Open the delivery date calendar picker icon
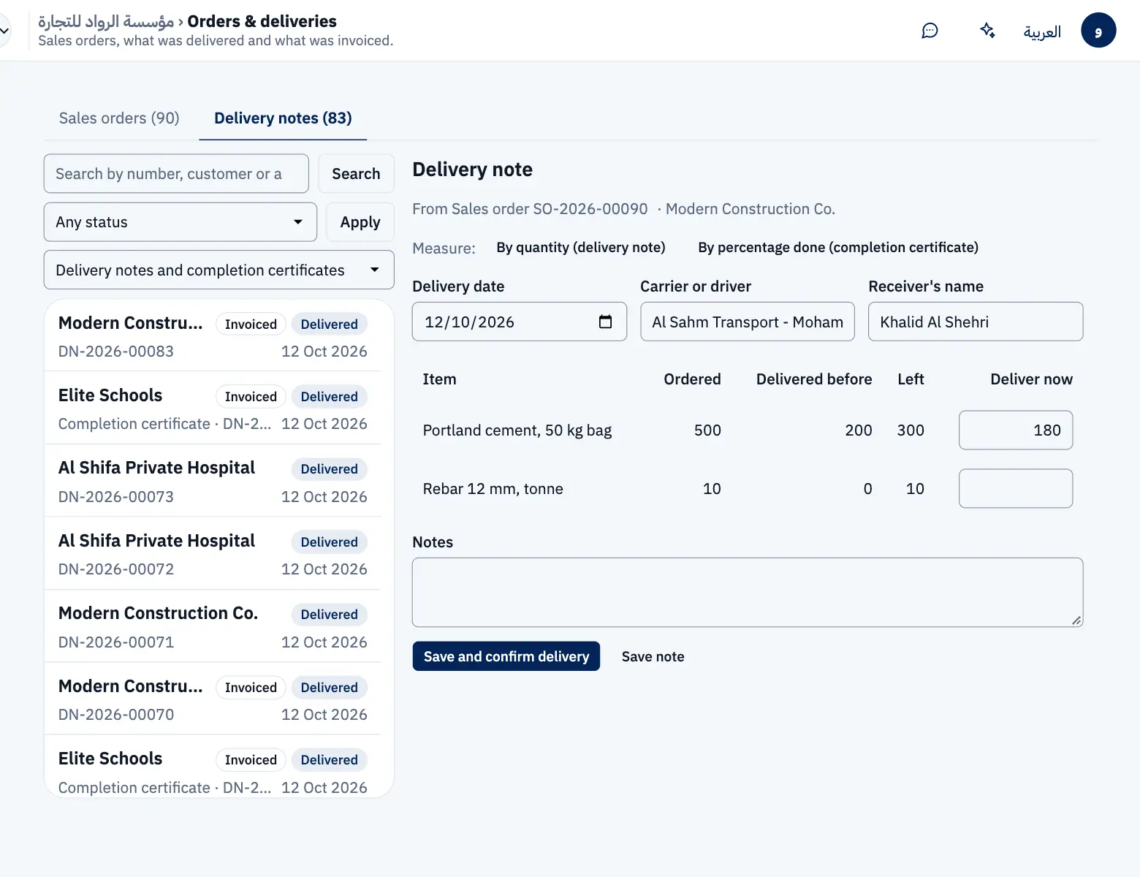The height and width of the screenshot is (877, 1140). coord(605,322)
